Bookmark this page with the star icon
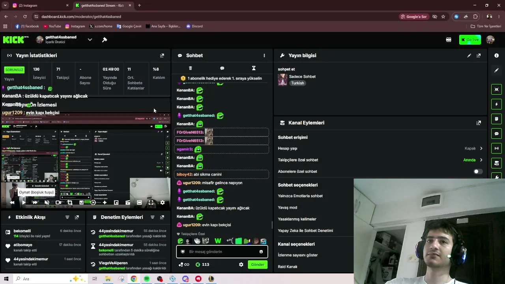The height and width of the screenshot is (284, 505). tap(443, 17)
